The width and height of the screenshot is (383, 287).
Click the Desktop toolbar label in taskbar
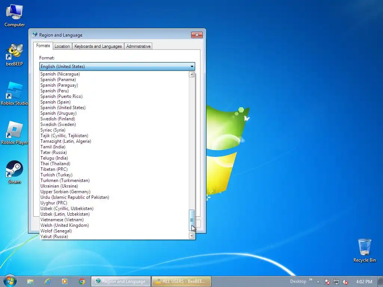click(298, 281)
